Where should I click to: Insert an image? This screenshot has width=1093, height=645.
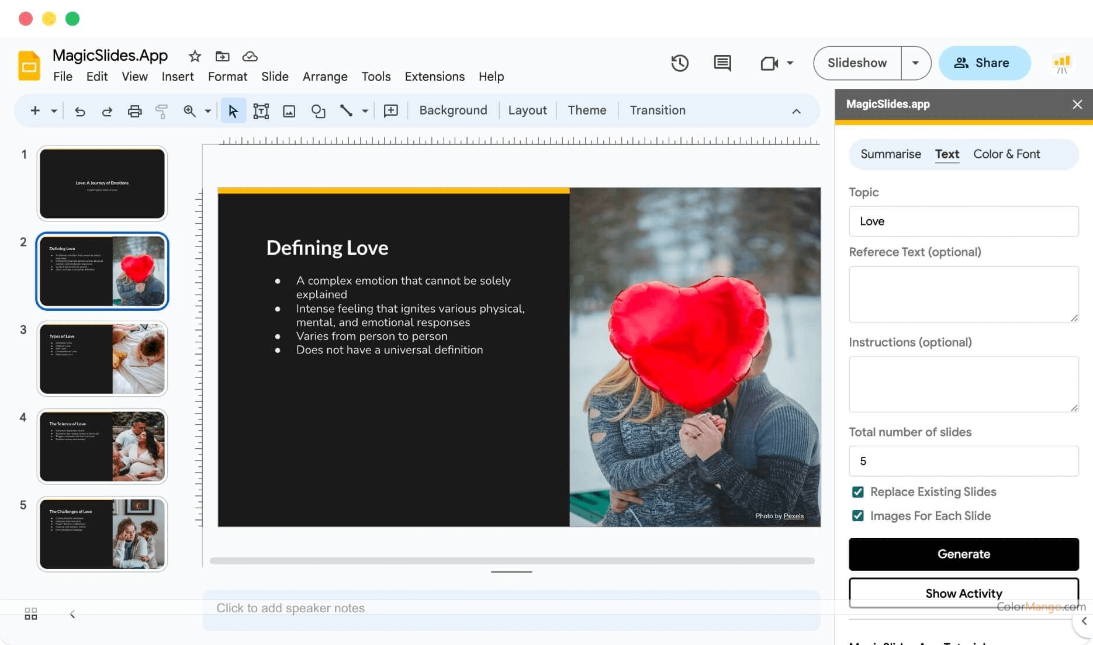289,110
